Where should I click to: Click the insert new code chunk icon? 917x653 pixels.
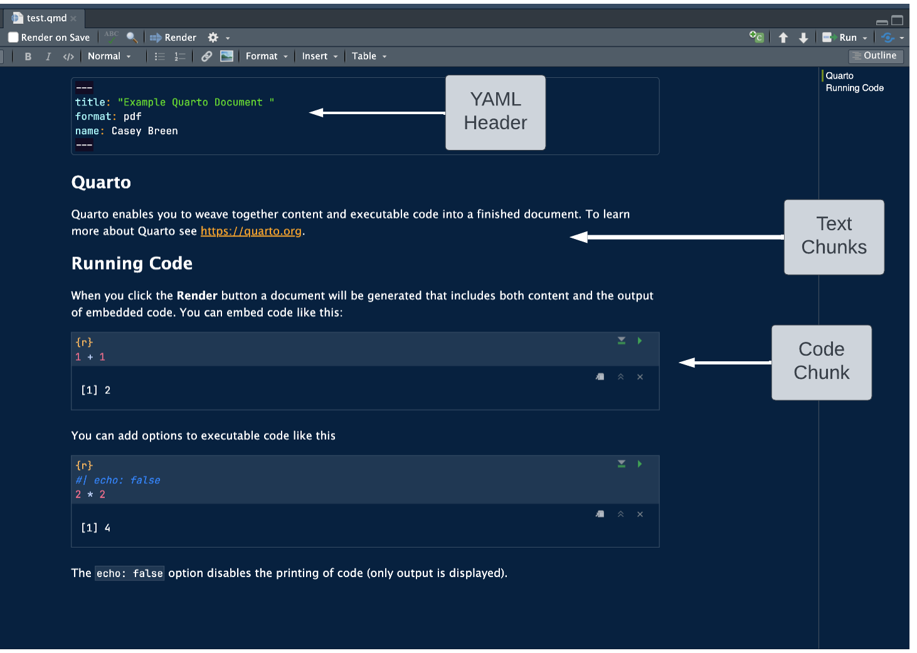pyautogui.click(x=756, y=37)
